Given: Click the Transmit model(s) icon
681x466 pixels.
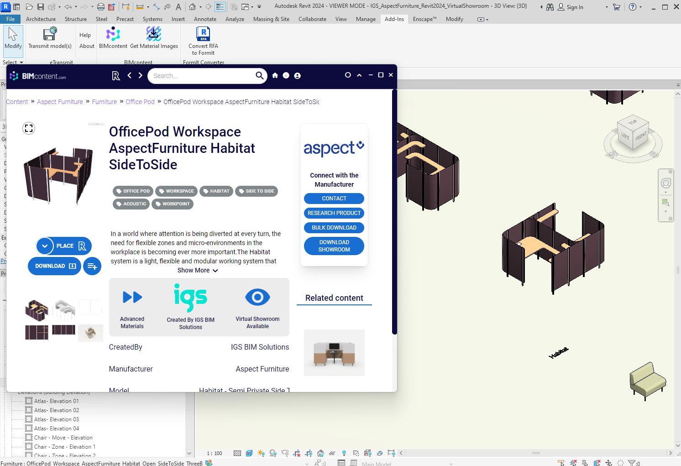Looking at the screenshot, I should pos(50,34).
